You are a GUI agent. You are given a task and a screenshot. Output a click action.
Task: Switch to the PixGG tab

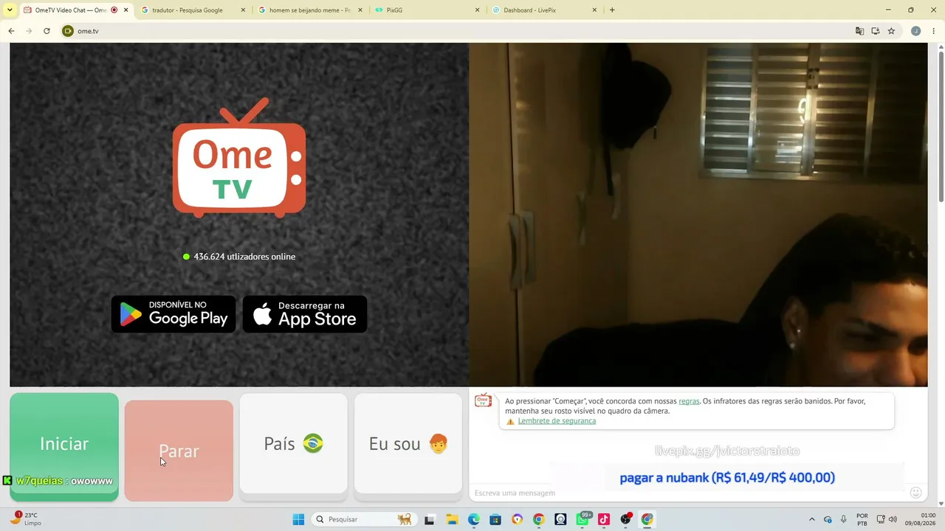(x=426, y=10)
